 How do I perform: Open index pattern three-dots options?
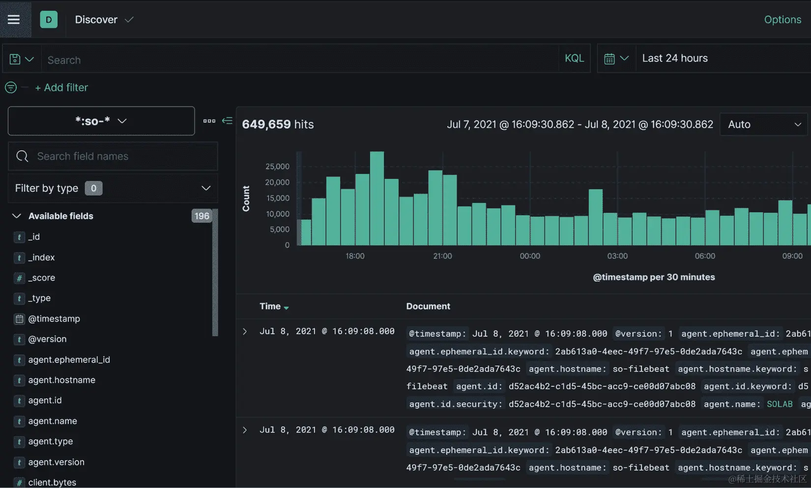(209, 121)
